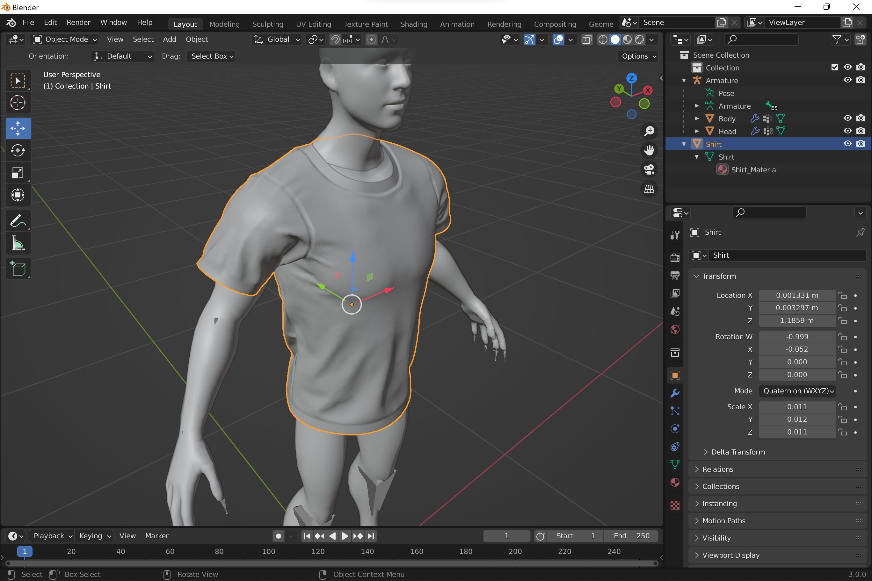Select the Move tool
Screen dimensions: 872x581
pos(18,128)
